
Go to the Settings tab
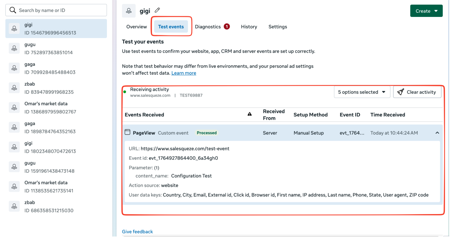(278, 27)
